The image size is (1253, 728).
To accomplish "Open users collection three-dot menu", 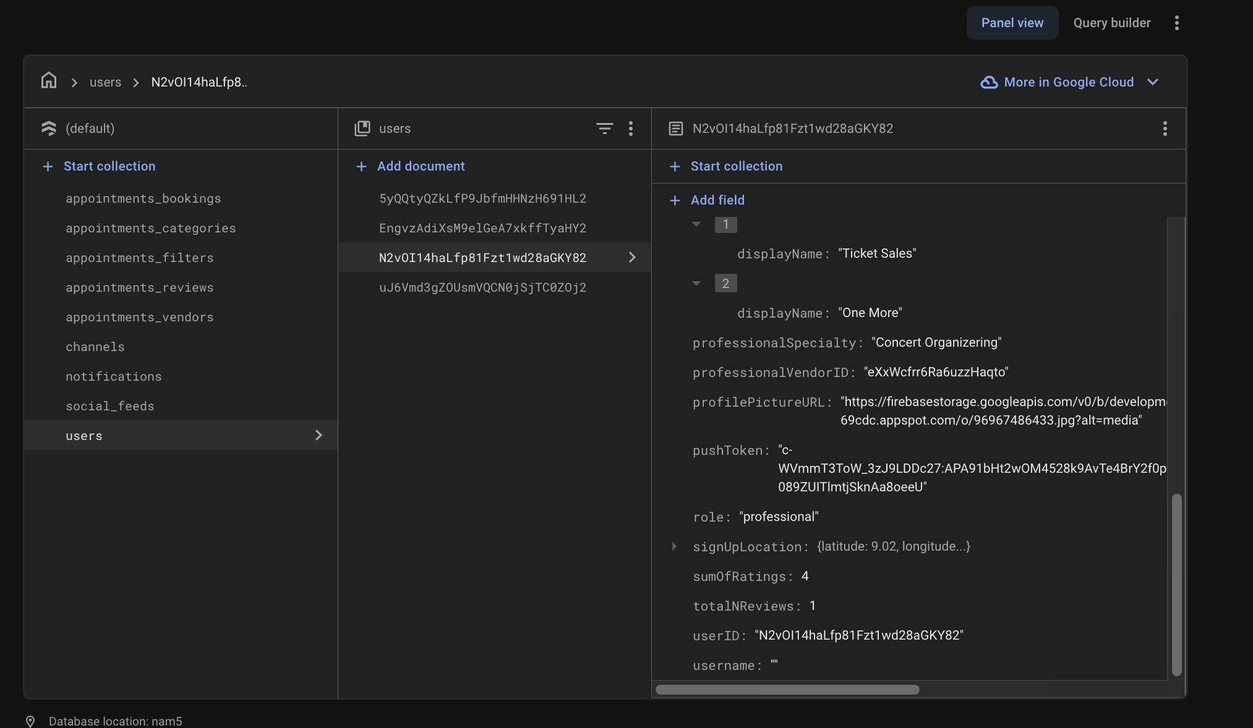I will (630, 129).
